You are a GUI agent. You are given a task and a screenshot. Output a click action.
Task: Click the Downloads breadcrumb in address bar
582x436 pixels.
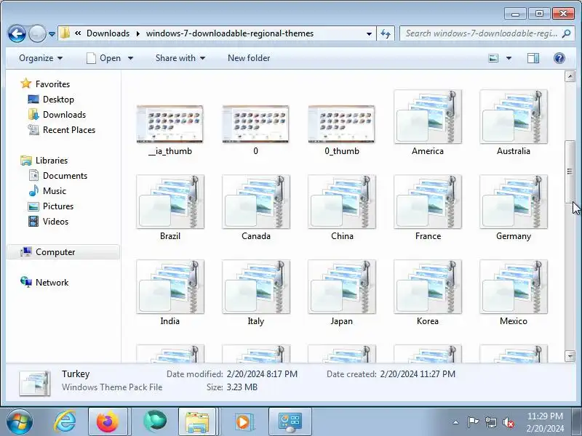point(108,33)
